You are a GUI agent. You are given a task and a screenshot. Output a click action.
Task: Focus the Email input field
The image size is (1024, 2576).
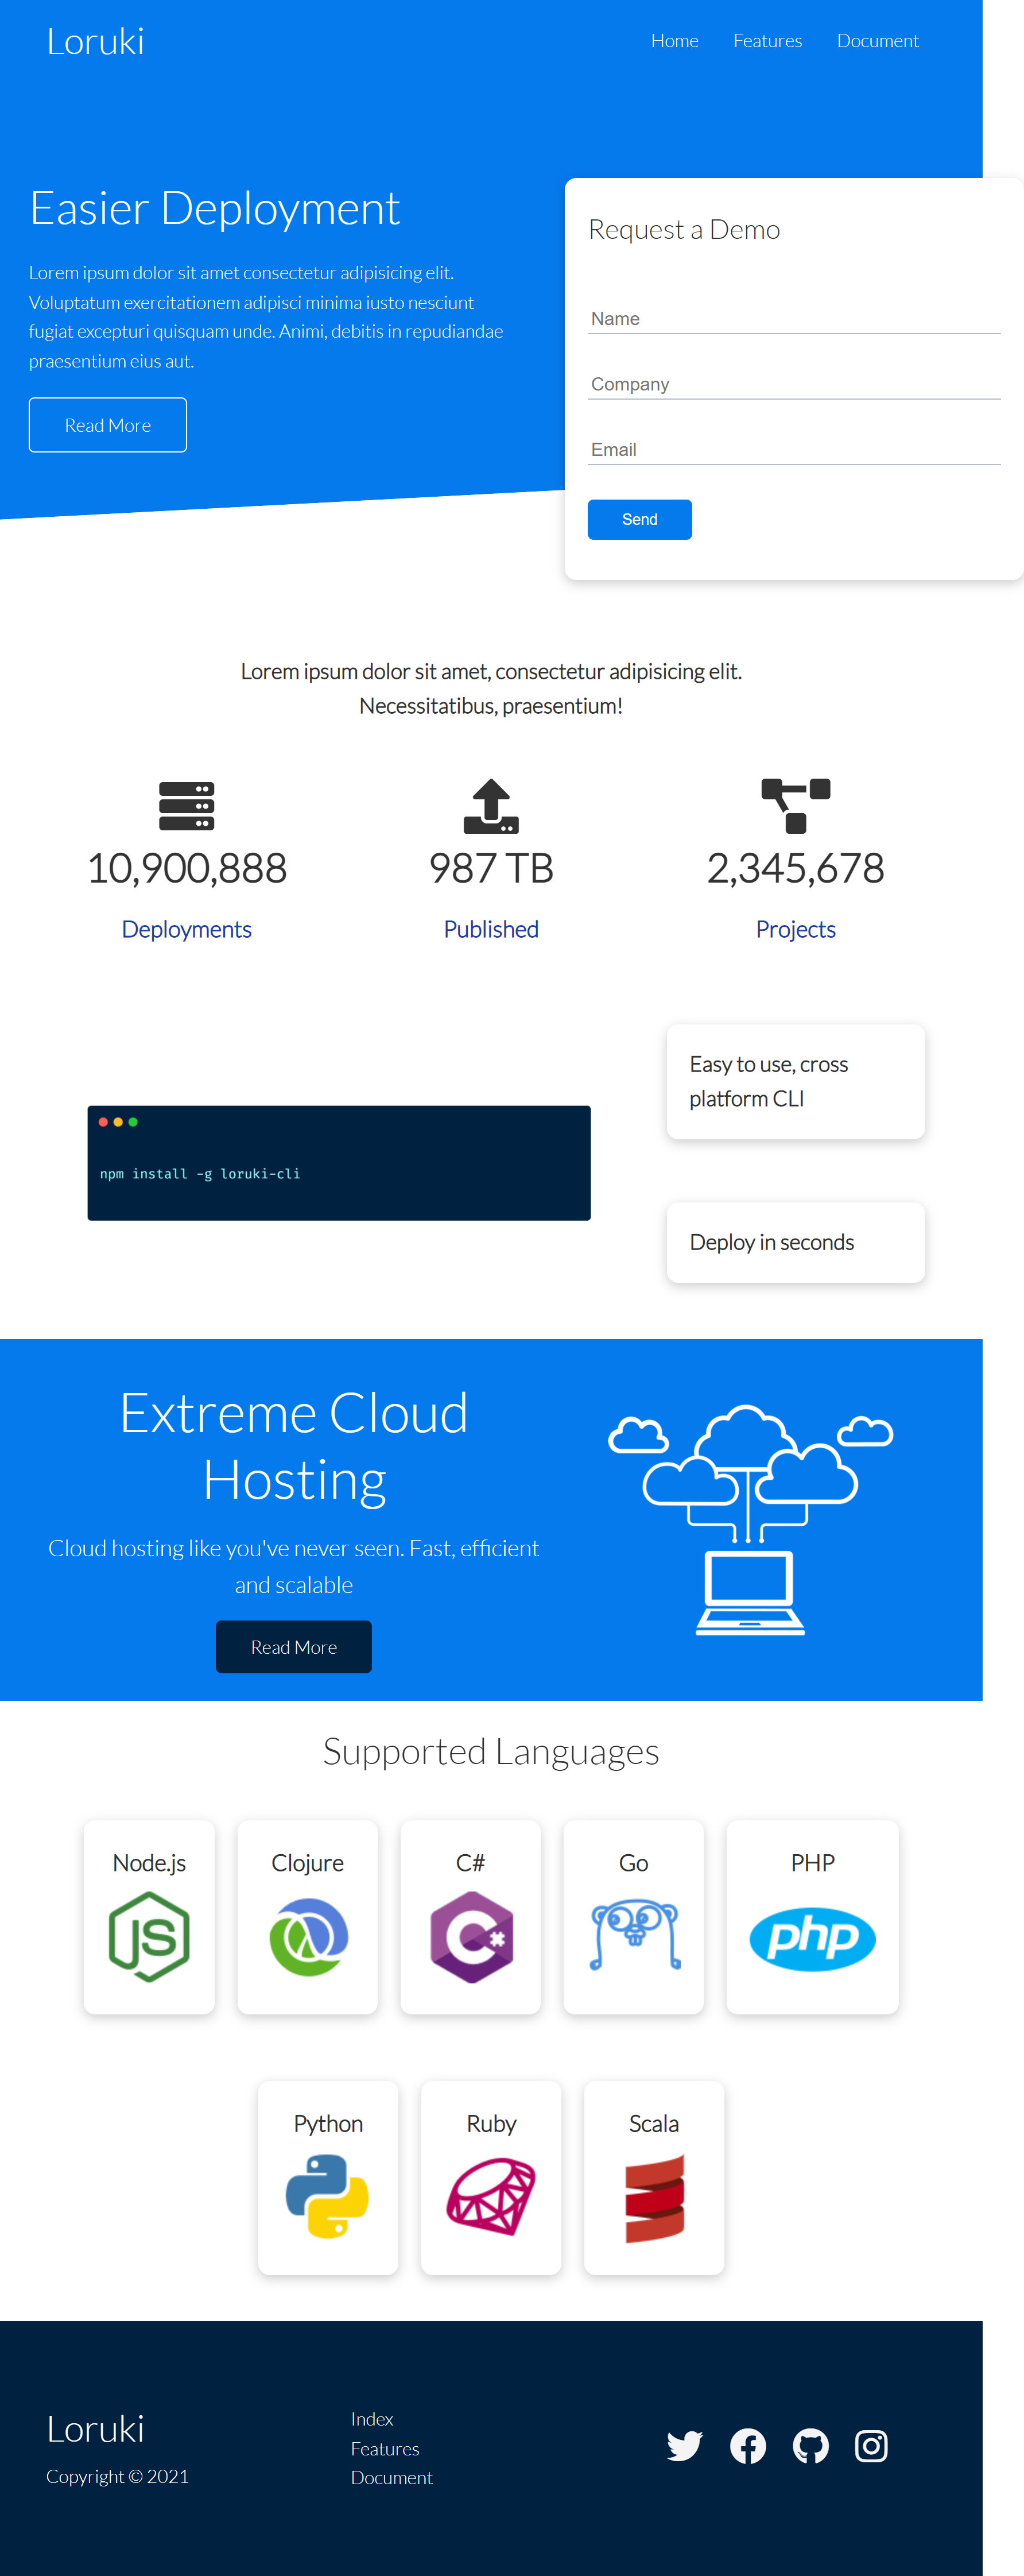794,450
